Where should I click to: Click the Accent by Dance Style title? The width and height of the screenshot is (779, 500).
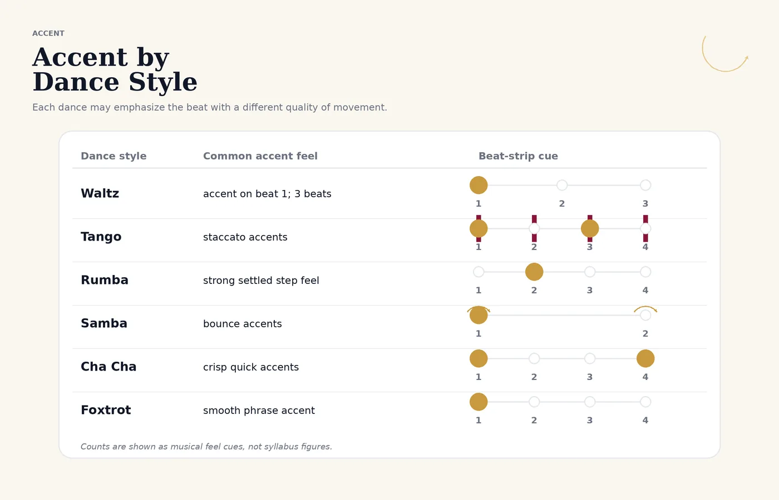[115, 69]
